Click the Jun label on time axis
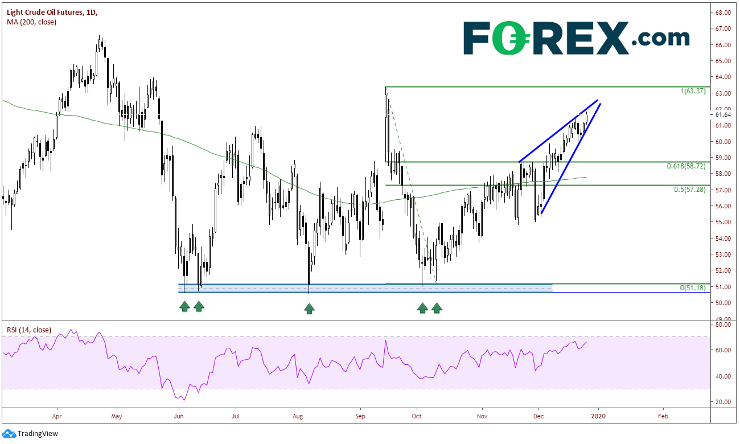740x444 pixels. (x=179, y=416)
